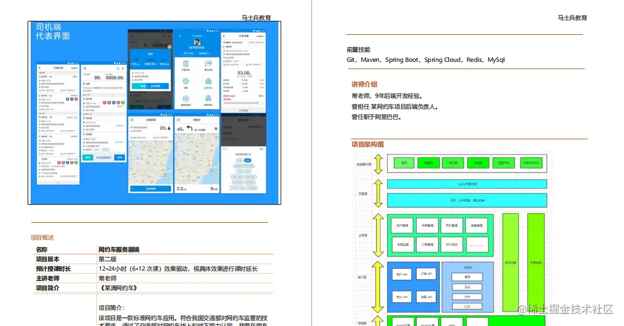Viewport: 624px width, 326px height.
Task: Click the line 常老师，9年后端开发经验
Action: (387, 96)
